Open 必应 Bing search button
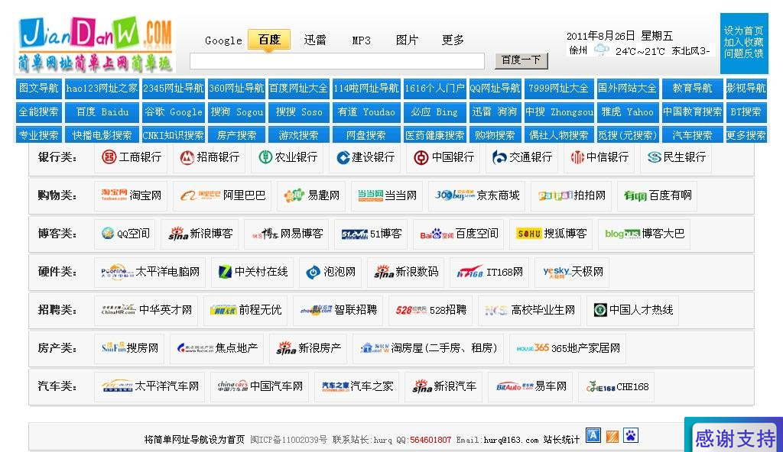This screenshot has height=452, width=783. pos(434,112)
